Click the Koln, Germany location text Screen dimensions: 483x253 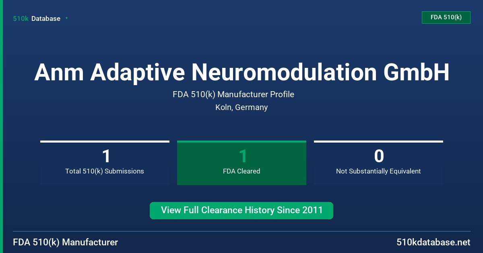[242, 107]
